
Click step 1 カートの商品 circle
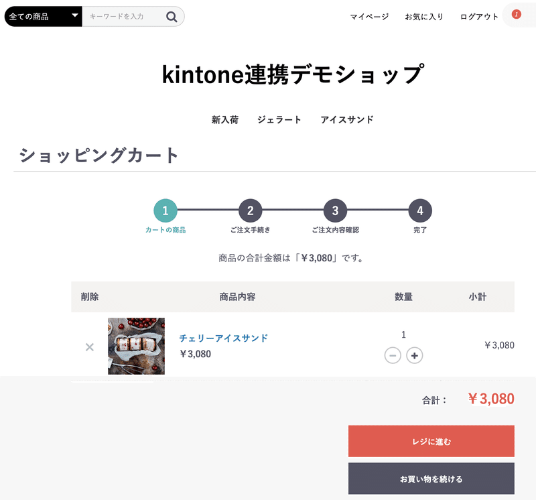point(165,210)
